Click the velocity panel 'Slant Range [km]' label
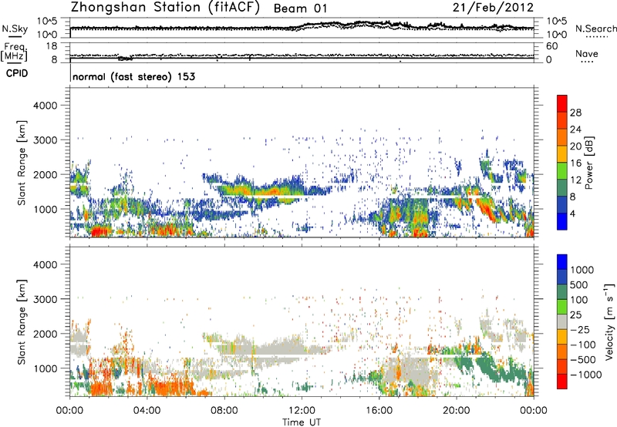 [22, 322]
